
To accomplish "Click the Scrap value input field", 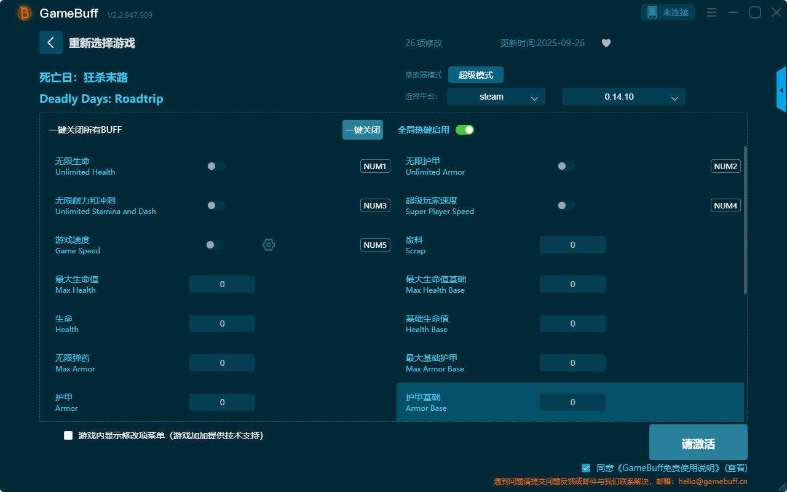I will (x=572, y=245).
